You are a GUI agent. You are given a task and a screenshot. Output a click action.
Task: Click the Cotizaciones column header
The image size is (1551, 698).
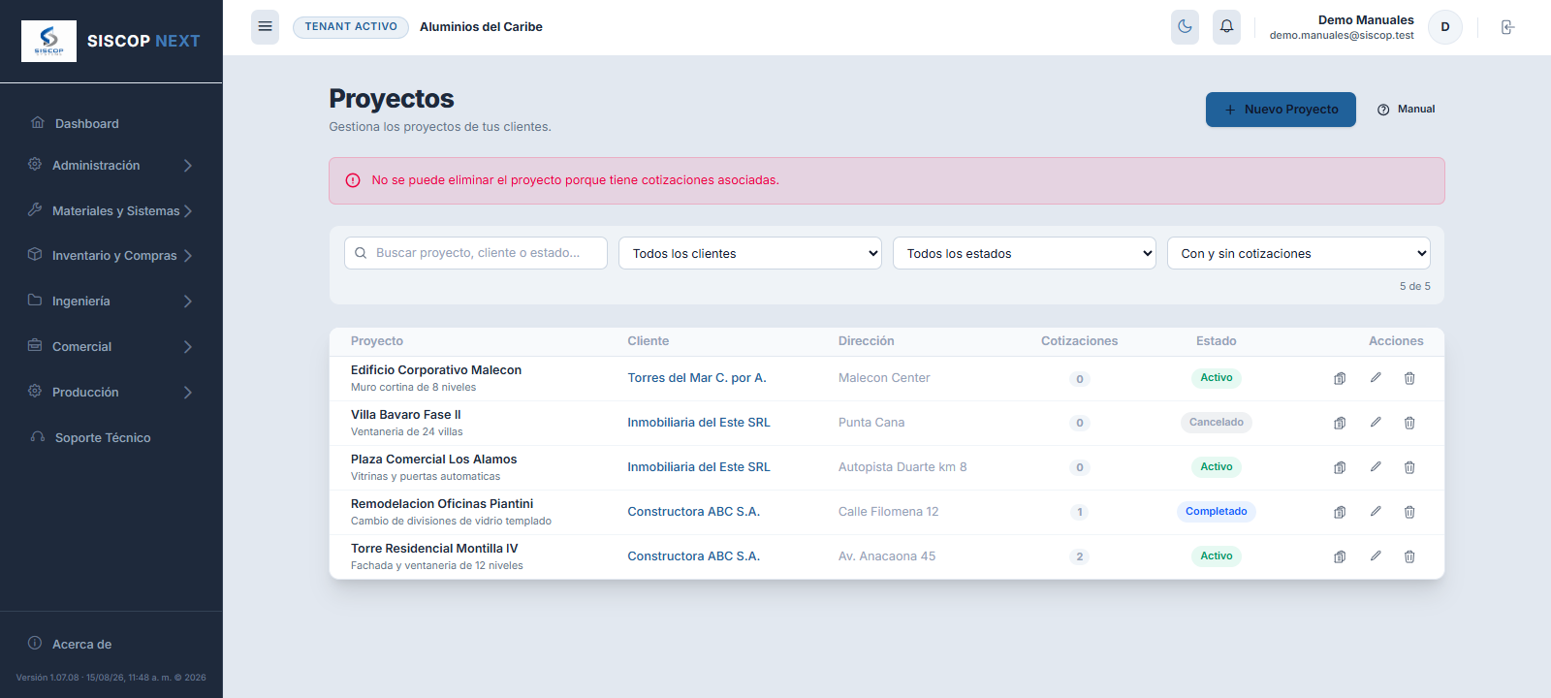[x=1080, y=341]
